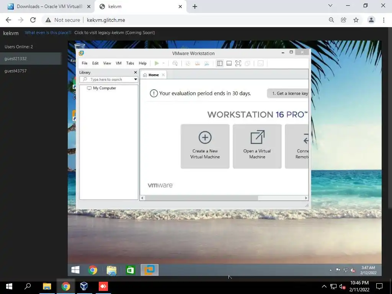Image resolution: width=392 pixels, height=294 pixels.
Task: Click the Unity mode toolbar icon
Action: 248,63
